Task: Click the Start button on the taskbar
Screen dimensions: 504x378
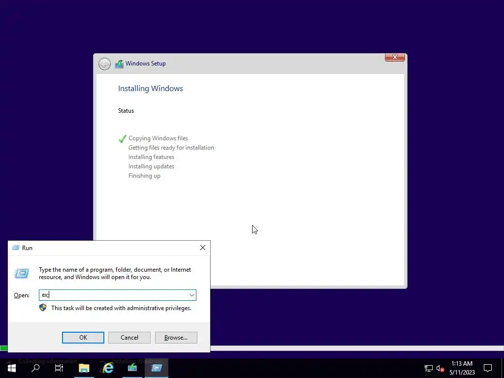Action: click(12, 368)
